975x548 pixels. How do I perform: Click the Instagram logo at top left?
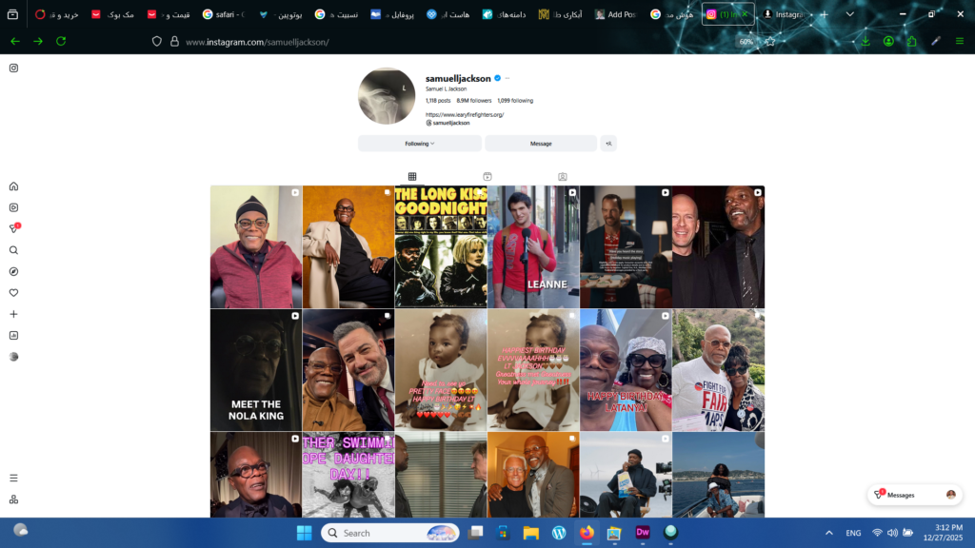coord(13,68)
